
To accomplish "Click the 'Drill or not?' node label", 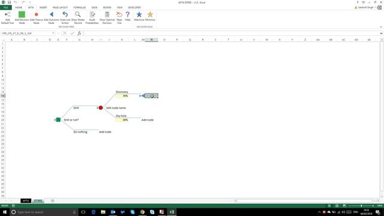I will click(x=71, y=120).
